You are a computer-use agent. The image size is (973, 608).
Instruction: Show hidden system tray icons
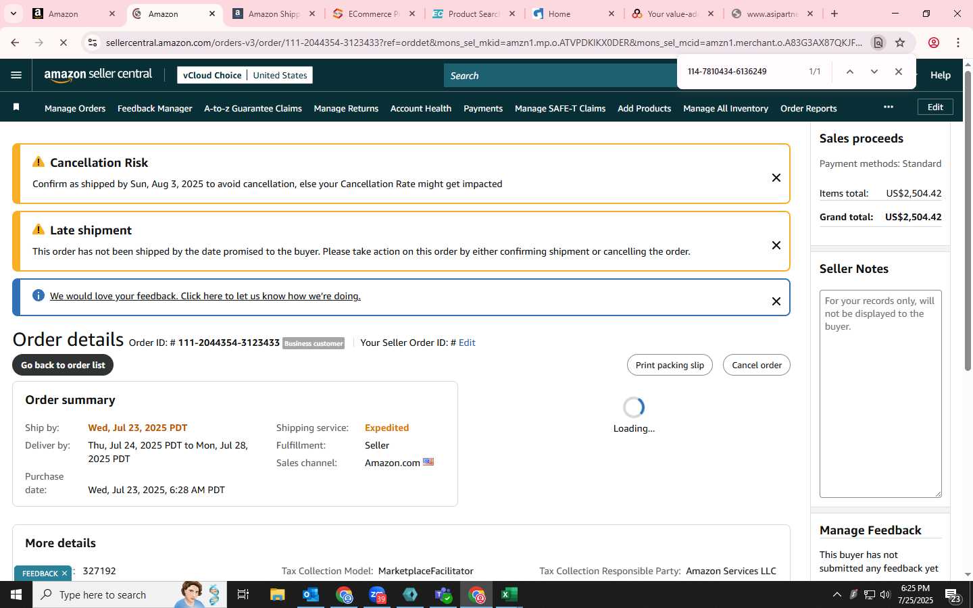[837, 594]
